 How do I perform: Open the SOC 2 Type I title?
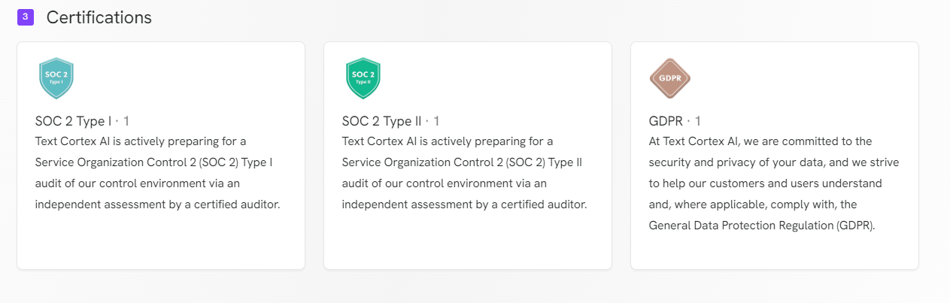click(x=74, y=121)
